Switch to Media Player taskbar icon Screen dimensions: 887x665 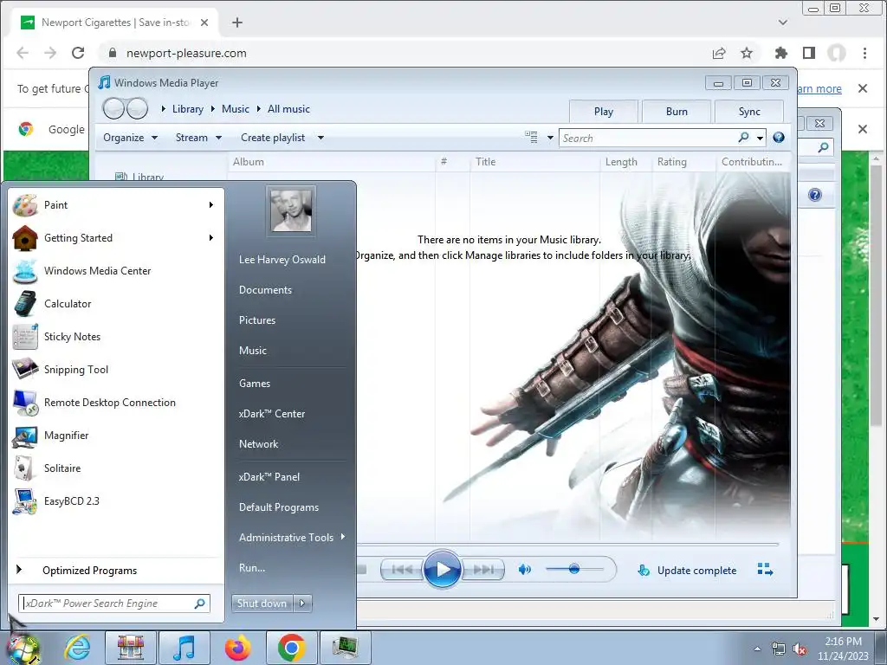(185, 648)
